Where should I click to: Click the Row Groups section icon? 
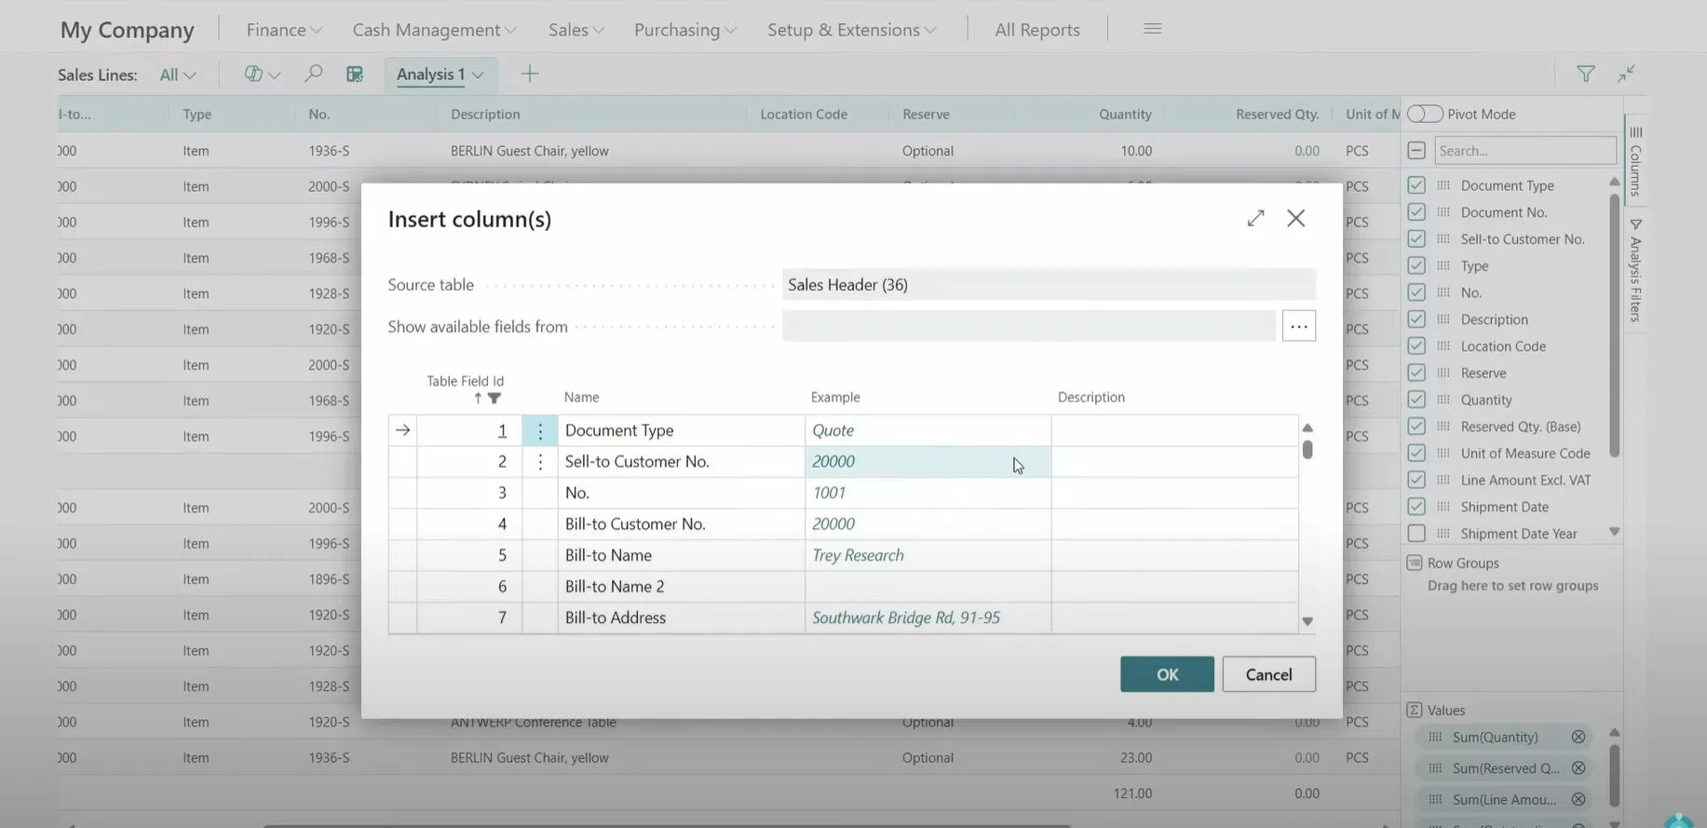[x=1415, y=563]
